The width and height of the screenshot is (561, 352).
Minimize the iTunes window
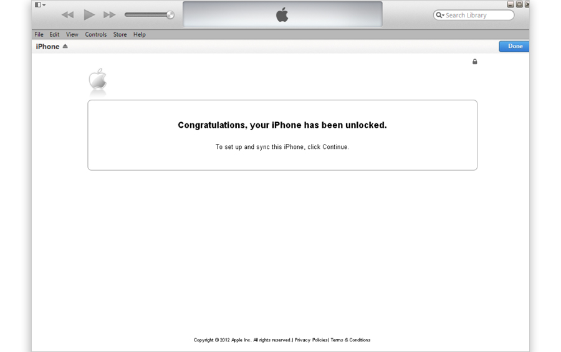(x=511, y=4)
